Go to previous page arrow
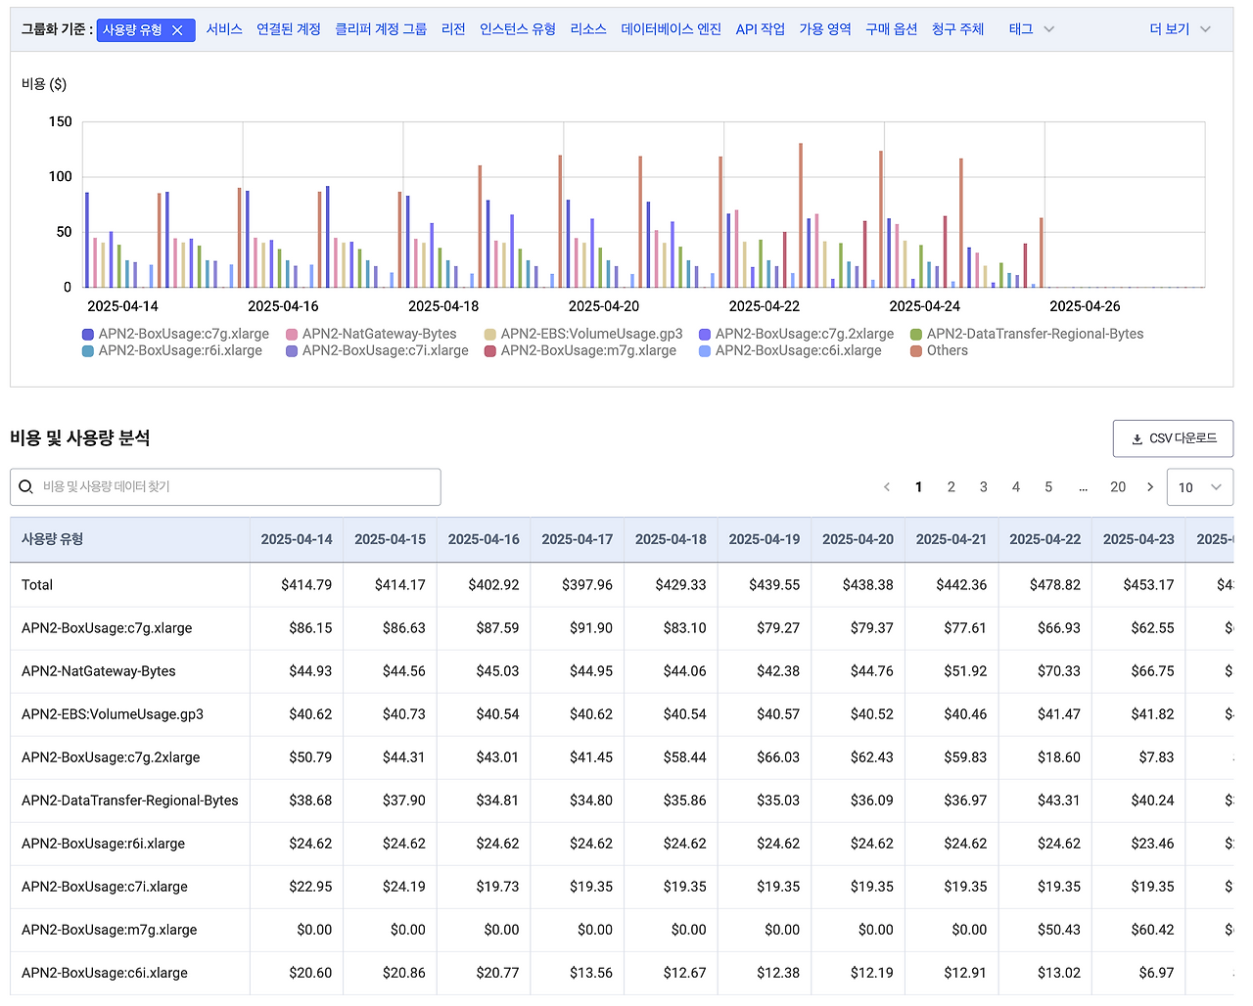The height and width of the screenshot is (1006, 1253). 887,486
